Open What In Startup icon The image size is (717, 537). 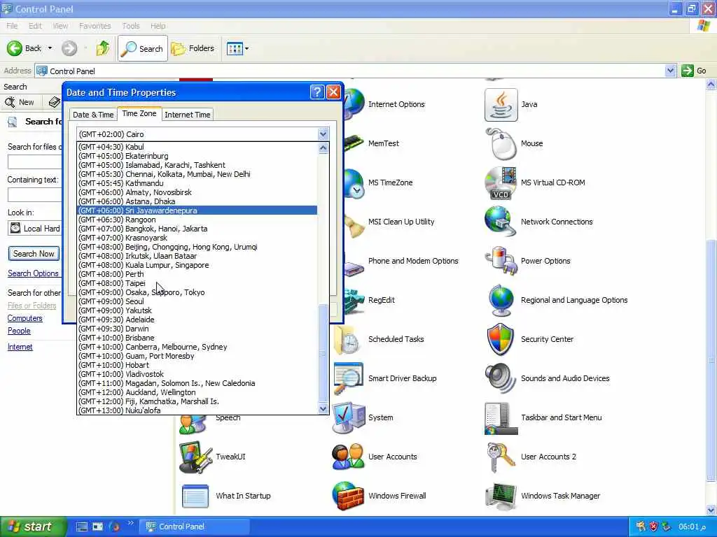[196, 496]
